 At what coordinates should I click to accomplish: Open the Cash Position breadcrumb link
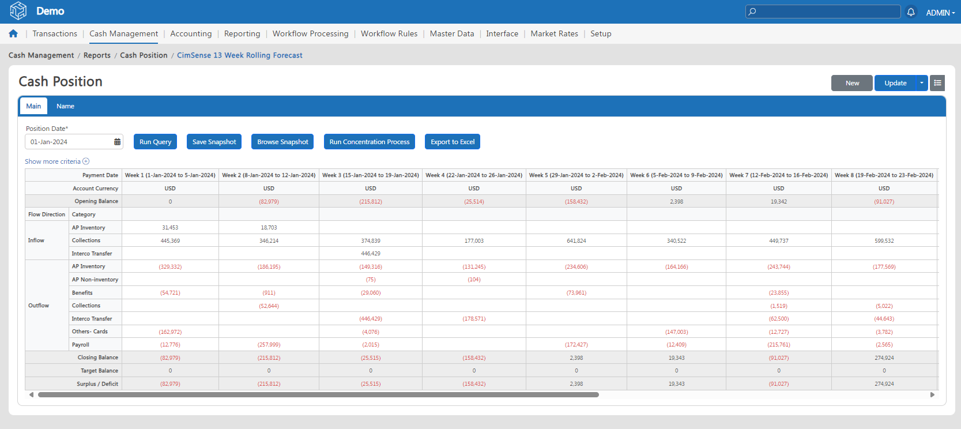(144, 55)
